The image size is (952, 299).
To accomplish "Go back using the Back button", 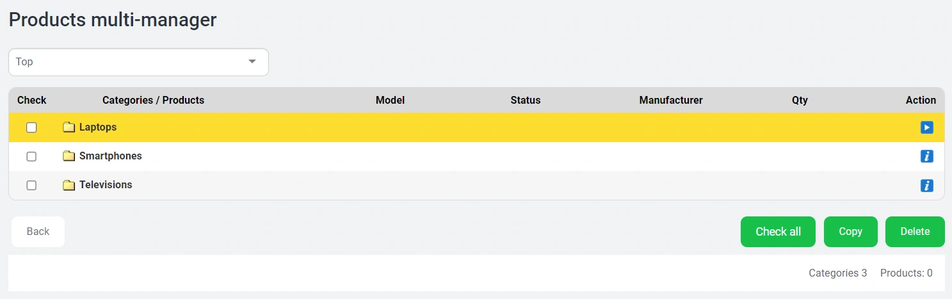I will 38,232.
